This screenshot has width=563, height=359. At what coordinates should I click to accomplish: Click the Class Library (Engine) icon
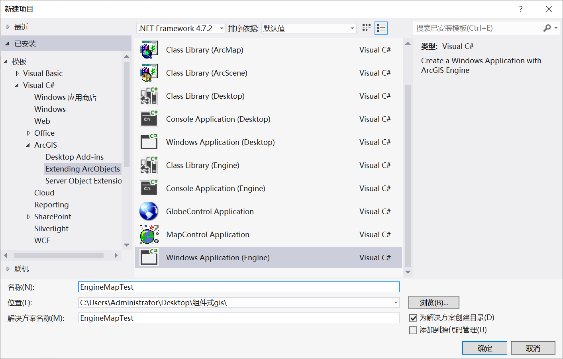tap(149, 165)
